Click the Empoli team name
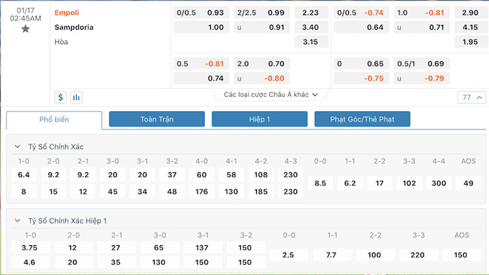The image size is (489, 275). click(x=67, y=13)
